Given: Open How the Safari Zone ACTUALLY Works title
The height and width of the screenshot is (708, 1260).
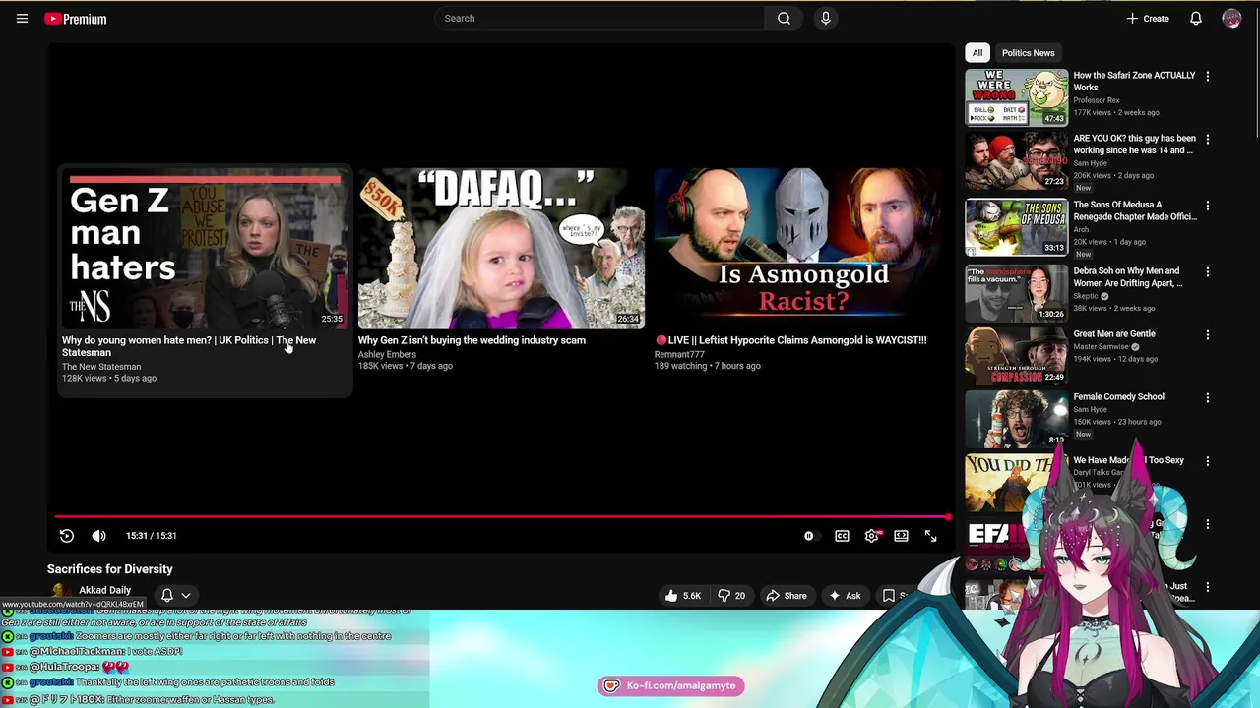Looking at the screenshot, I should tap(1134, 81).
